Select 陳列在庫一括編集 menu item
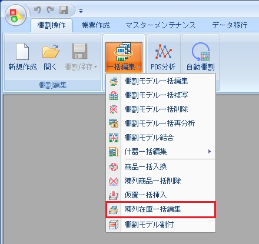The height and width of the screenshot is (244, 259). point(161,209)
